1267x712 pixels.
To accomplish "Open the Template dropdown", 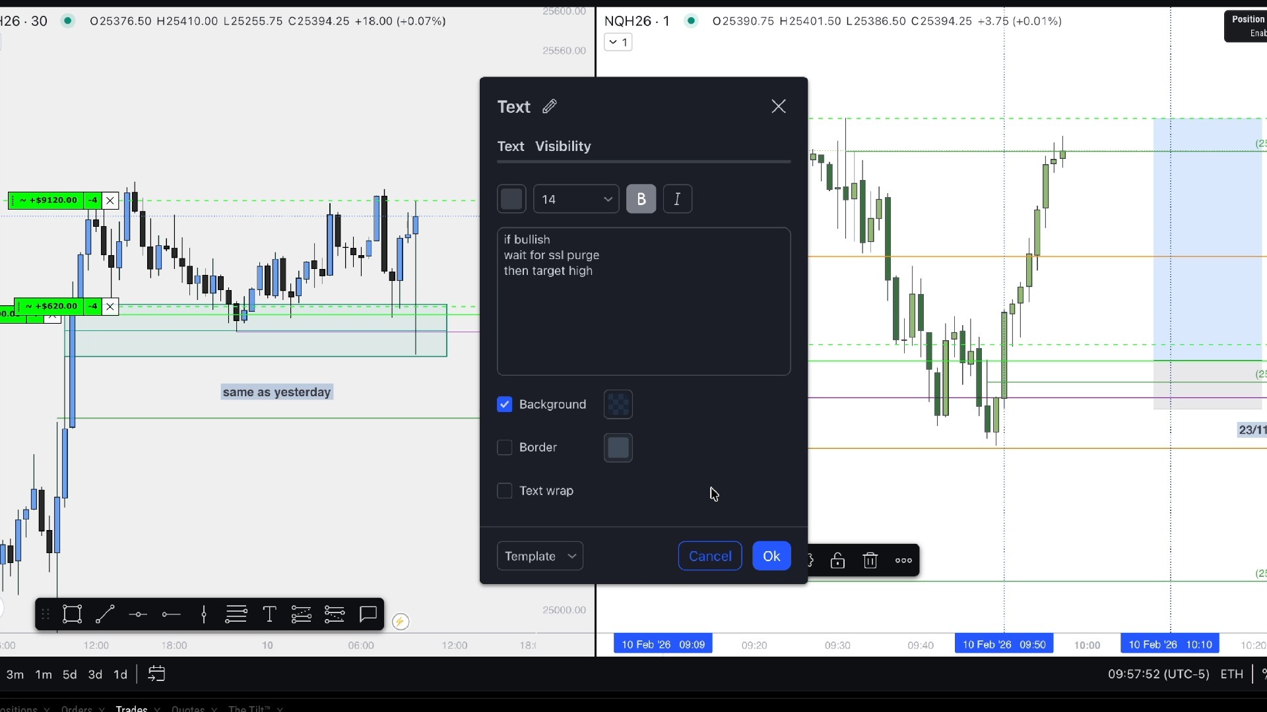I will 540,556.
